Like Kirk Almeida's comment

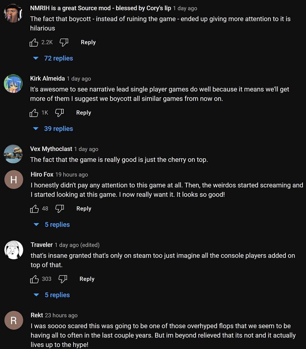tap(34, 113)
